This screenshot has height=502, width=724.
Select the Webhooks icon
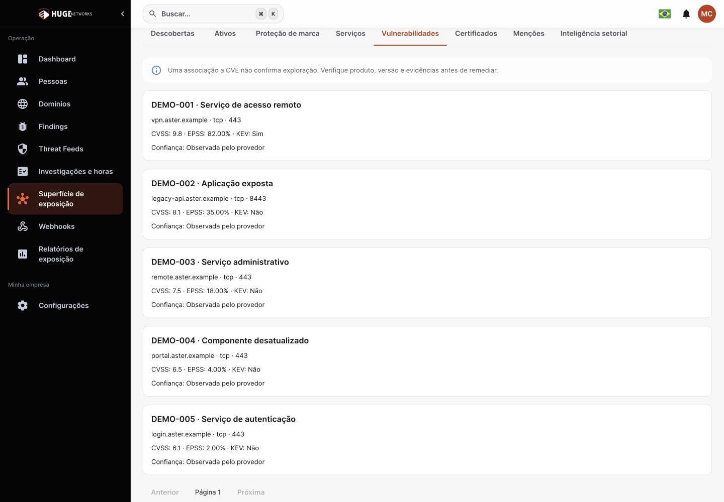click(23, 226)
